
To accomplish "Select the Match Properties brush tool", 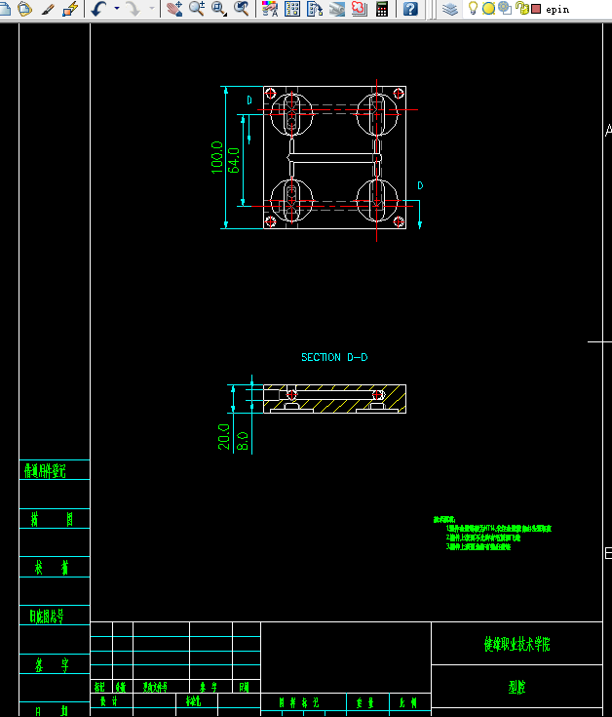I will pyautogui.click(x=48, y=9).
